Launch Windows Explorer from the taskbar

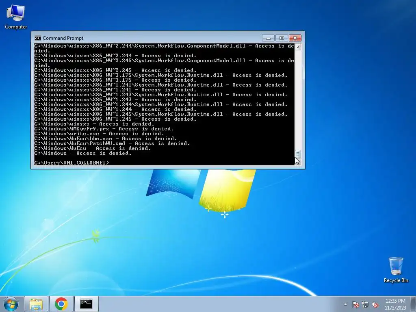[36, 304]
